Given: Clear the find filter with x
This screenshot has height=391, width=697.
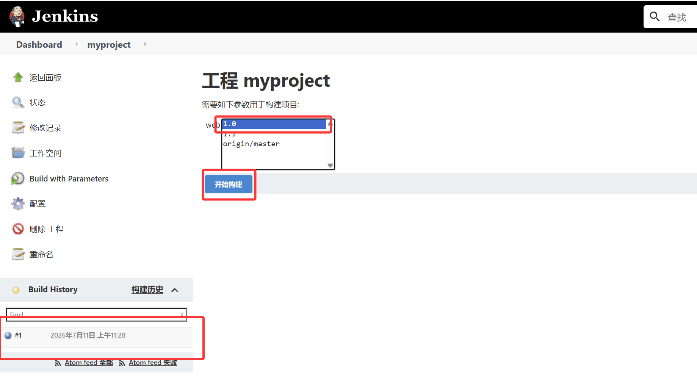Looking at the screenshot, I should coord(182,314).
